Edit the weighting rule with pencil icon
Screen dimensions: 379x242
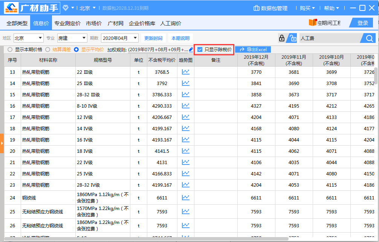coord(191,50)
